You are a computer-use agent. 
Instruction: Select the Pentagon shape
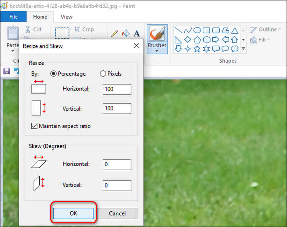tap(197, 40)
